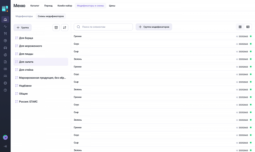
Task: Open the document icon in sidebar
Action: [5, 62]
